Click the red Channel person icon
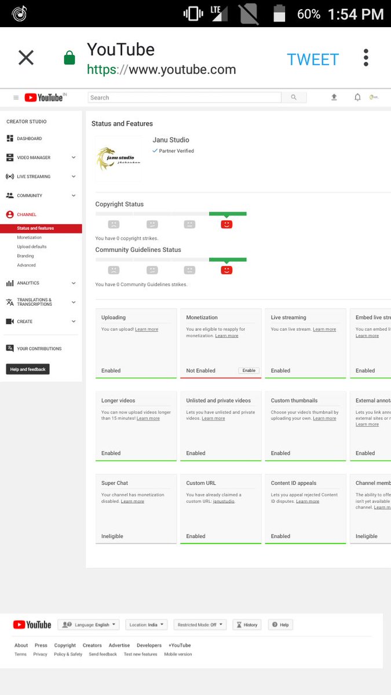This screenshot has width=391, height=695. (10, 214)
